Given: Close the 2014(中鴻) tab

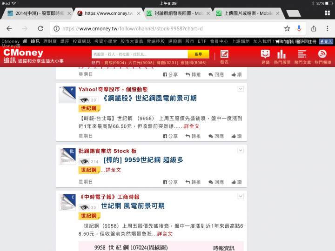Looking at the screenshot, I should pos(69,13).
